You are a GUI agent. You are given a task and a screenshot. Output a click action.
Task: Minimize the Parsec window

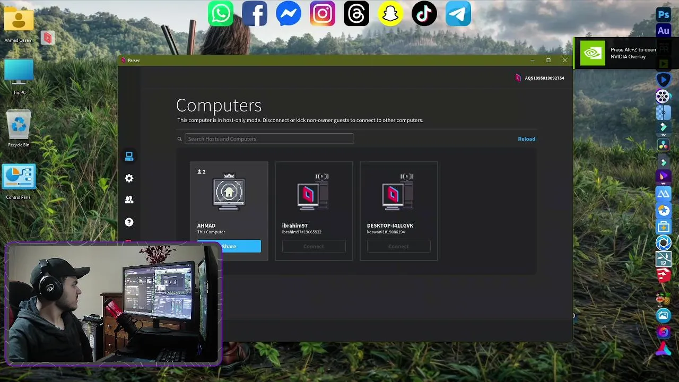click(532, 60)
